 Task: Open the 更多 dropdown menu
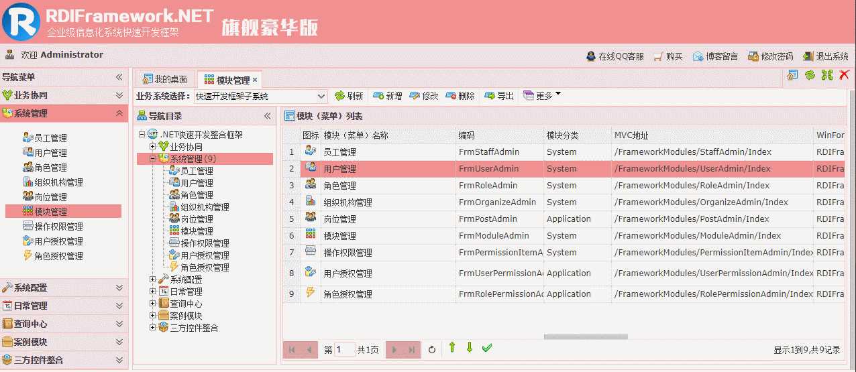(542, 96)
